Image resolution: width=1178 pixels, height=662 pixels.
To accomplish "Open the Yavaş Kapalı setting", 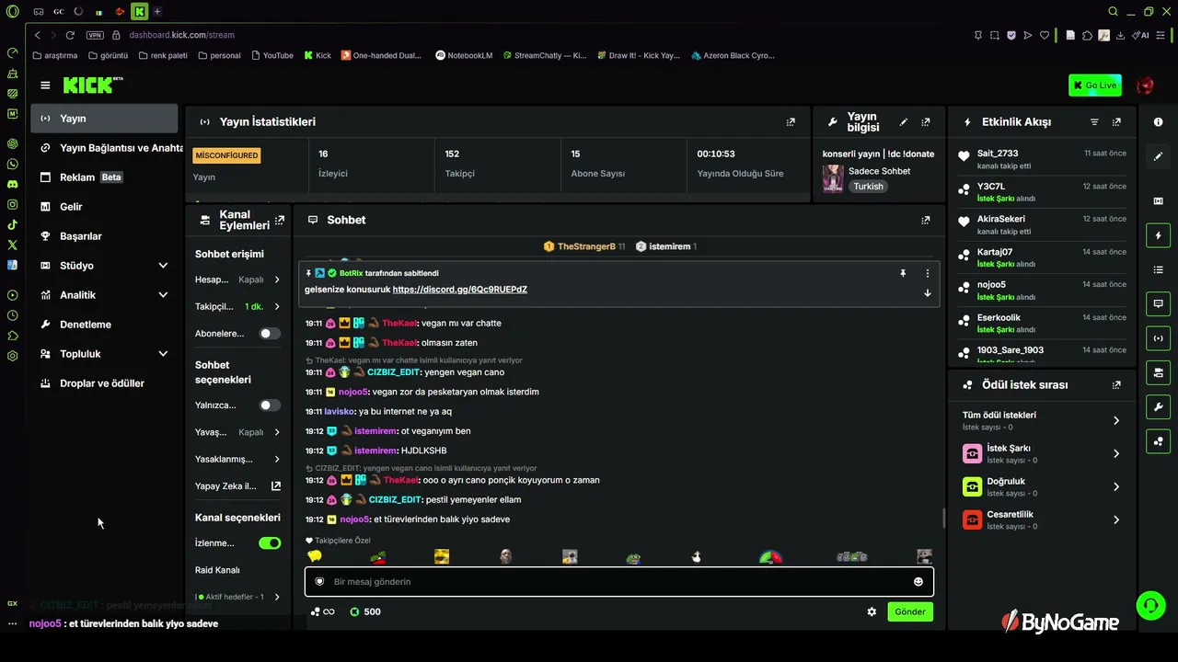I will point(237,432).
